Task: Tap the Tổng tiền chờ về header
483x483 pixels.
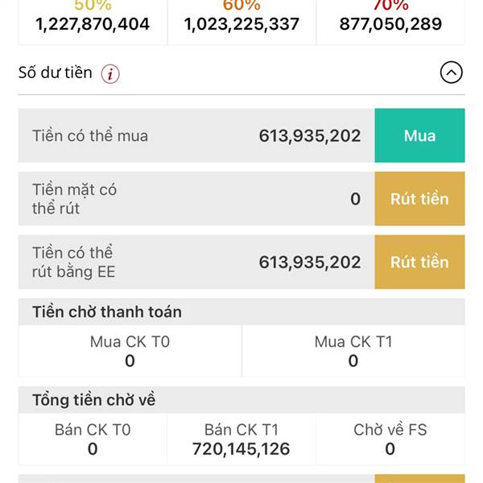Action: (x=242, y=400)
